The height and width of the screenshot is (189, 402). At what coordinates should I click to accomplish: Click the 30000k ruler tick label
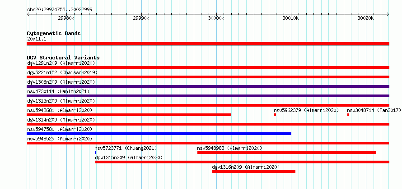[216, 18]
